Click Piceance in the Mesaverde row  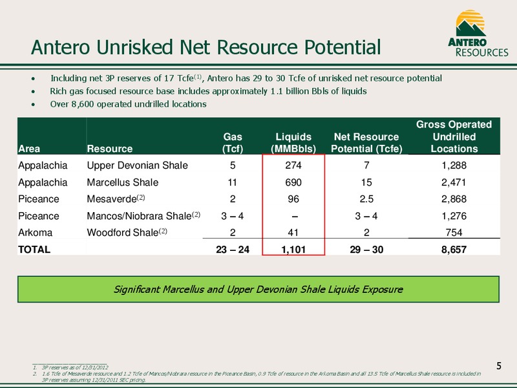tap(39, 199)
